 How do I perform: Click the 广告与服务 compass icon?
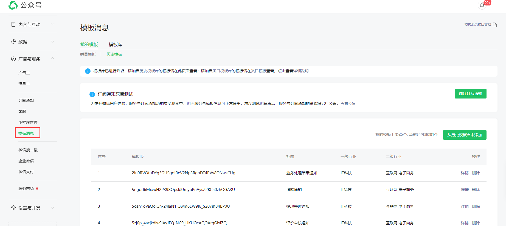(13, 59)
